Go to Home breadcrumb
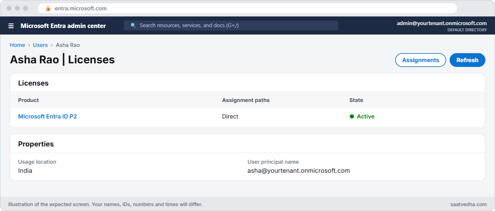The width and height of the screenshot is (495, 211). (x=17, y=45)
